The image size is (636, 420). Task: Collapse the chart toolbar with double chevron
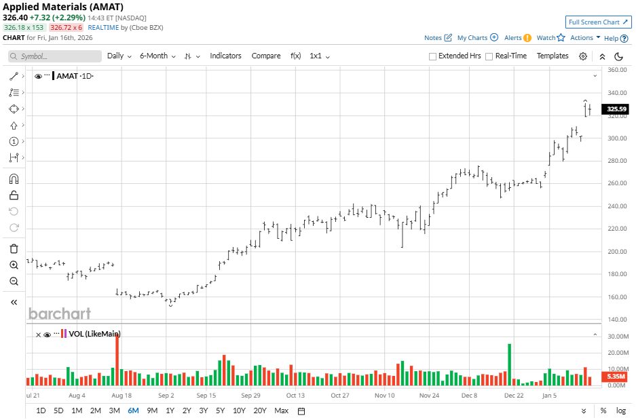tap(602, 57)
